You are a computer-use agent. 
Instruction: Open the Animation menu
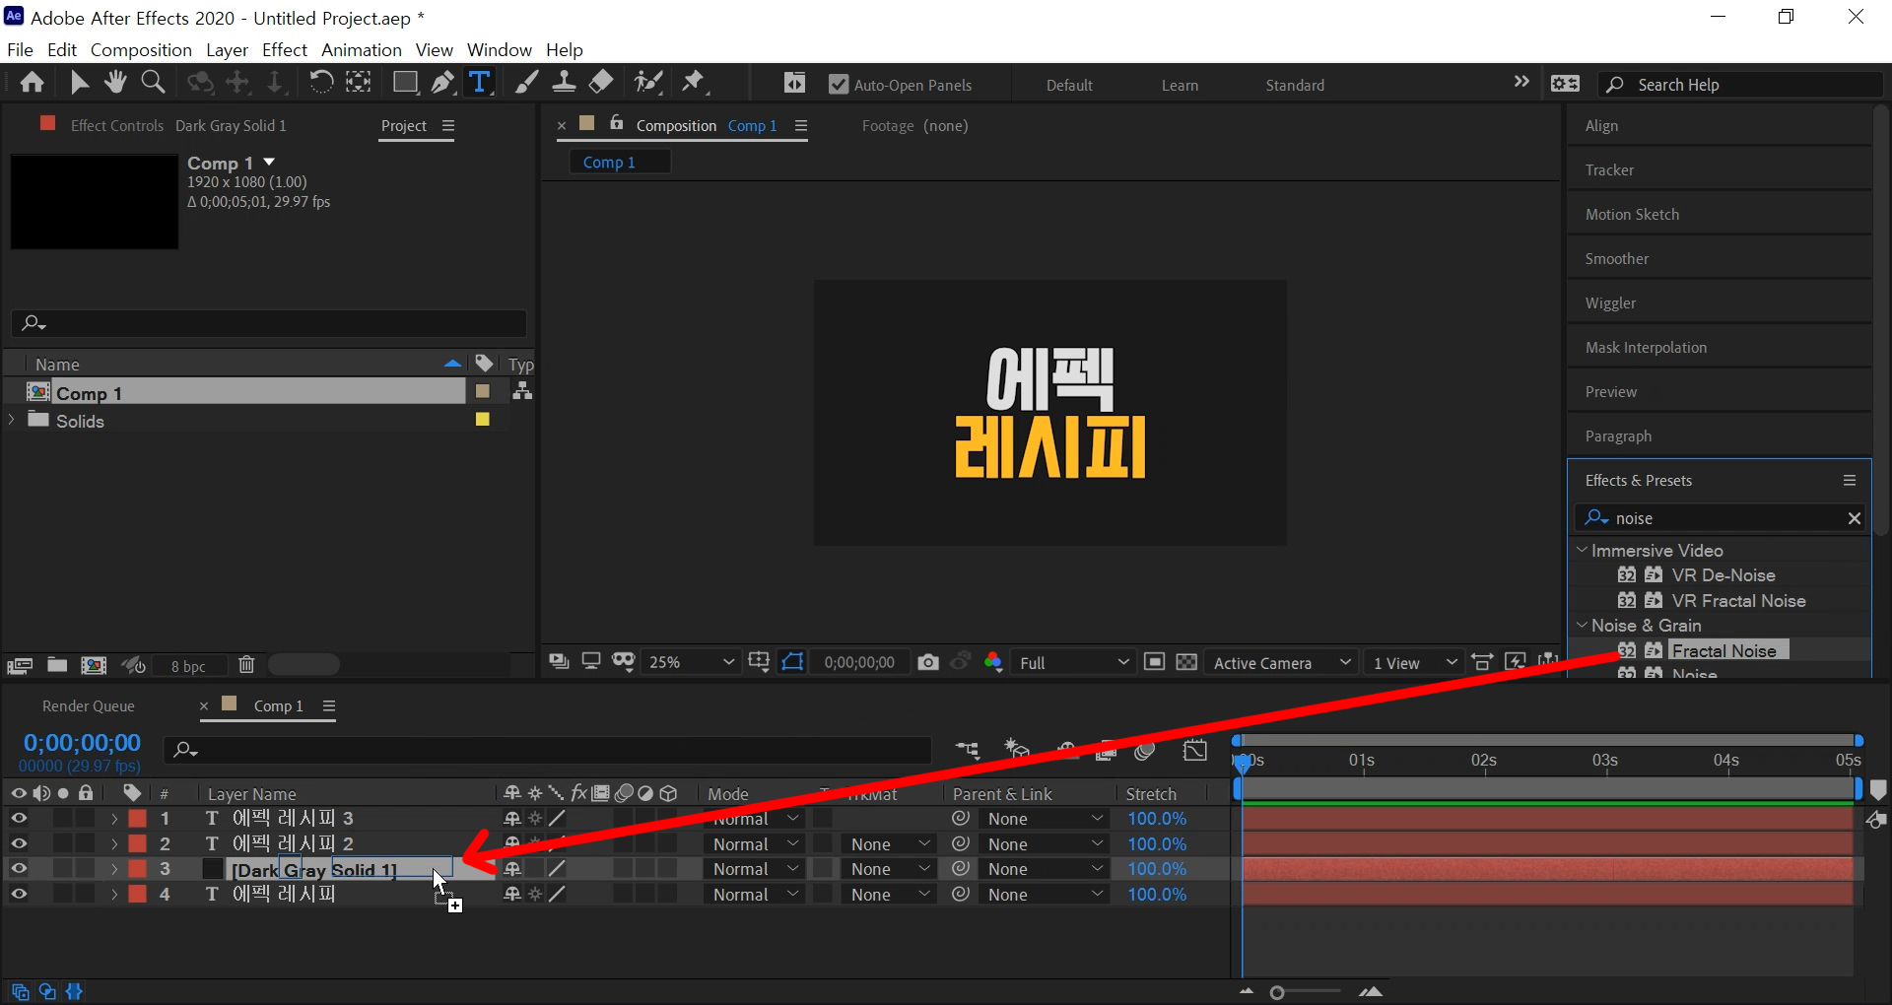point(362,49)
